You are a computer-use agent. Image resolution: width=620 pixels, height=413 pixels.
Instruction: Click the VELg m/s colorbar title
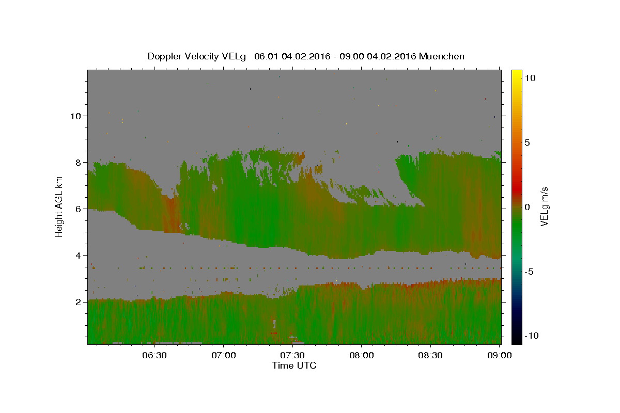(545, 206)
